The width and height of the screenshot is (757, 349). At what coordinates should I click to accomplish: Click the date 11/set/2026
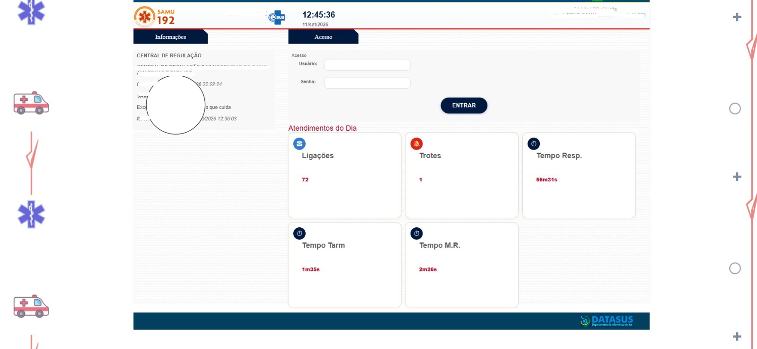click(x=315, y=25)
